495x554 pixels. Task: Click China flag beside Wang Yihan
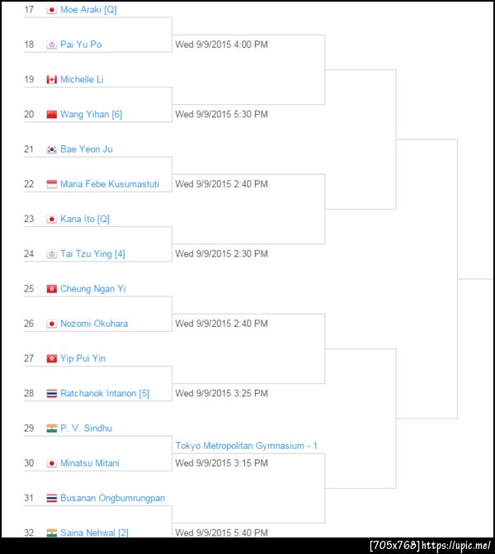pos(52,115)
